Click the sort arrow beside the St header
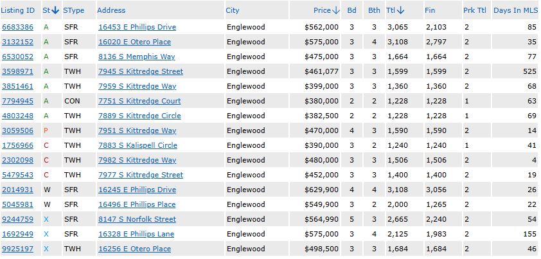The height and width of the screenshot is (259, 541). coord(56,10)
